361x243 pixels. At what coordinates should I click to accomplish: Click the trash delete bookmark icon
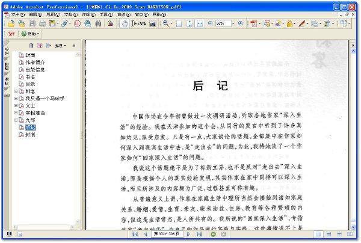point(31,46)
